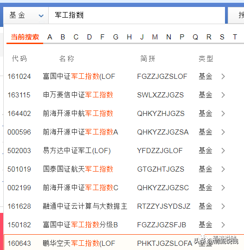Click fund code 501019
Screen dimensions: 244x250
coord(19,169)
